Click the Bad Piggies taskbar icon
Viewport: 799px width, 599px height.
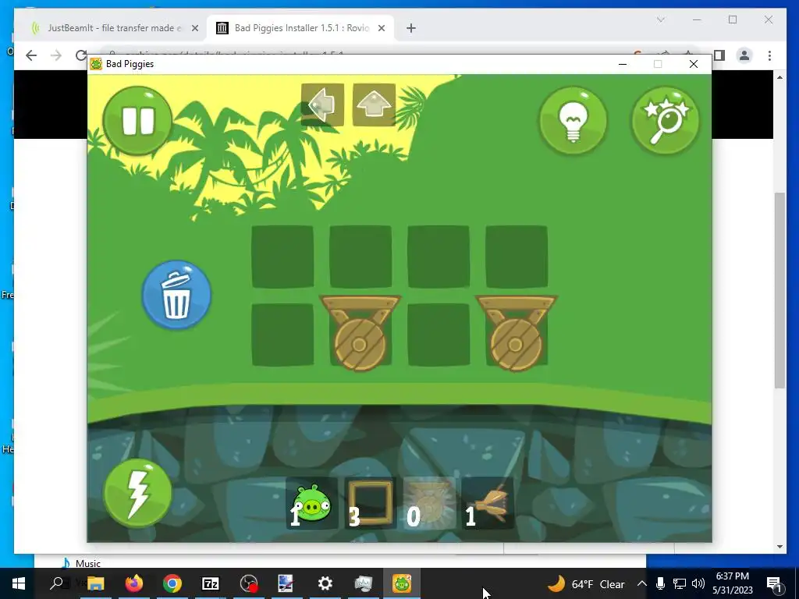(x=402, y=583)
